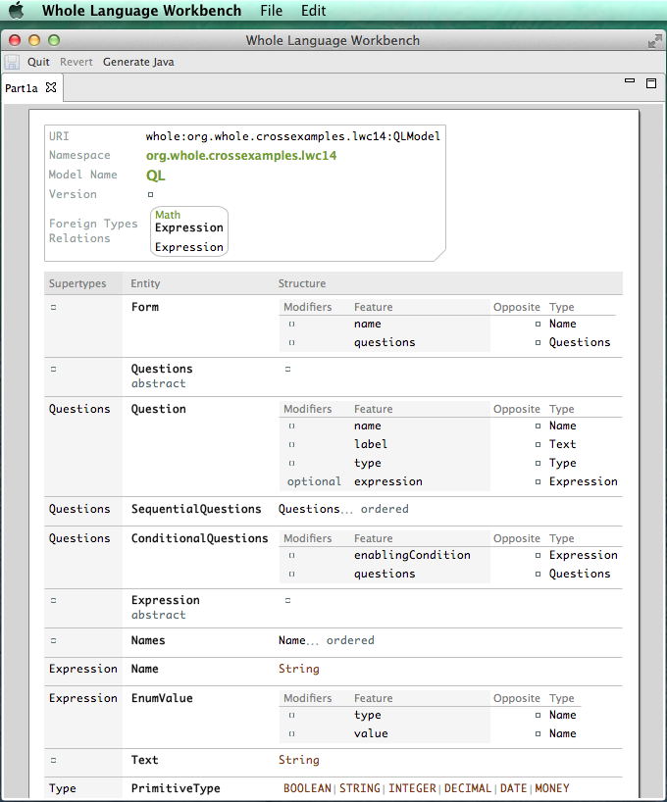Click the Structure column header
667x802 pixels.
(301, 283)
